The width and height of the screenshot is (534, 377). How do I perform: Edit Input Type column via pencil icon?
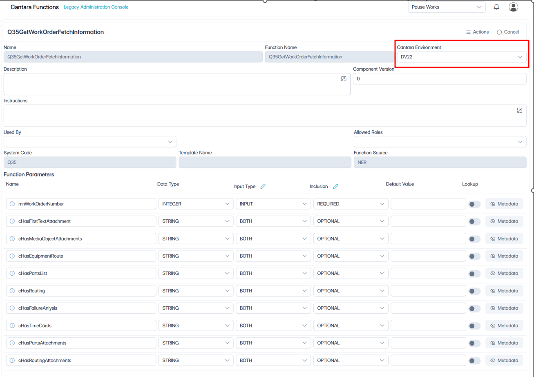pyautogui.click(x=263, y=186)
